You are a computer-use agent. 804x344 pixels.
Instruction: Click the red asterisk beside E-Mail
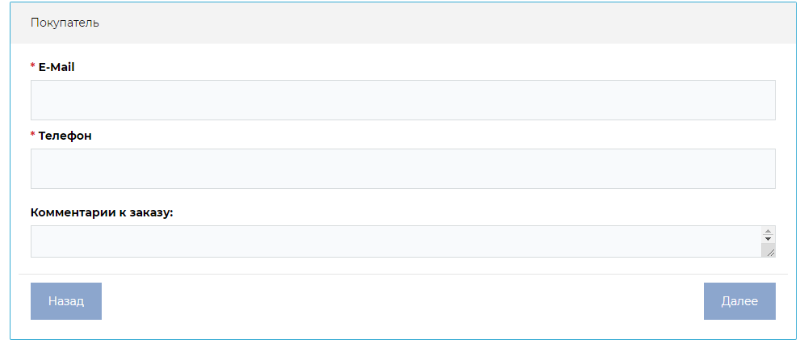click(x=33, y=67)
